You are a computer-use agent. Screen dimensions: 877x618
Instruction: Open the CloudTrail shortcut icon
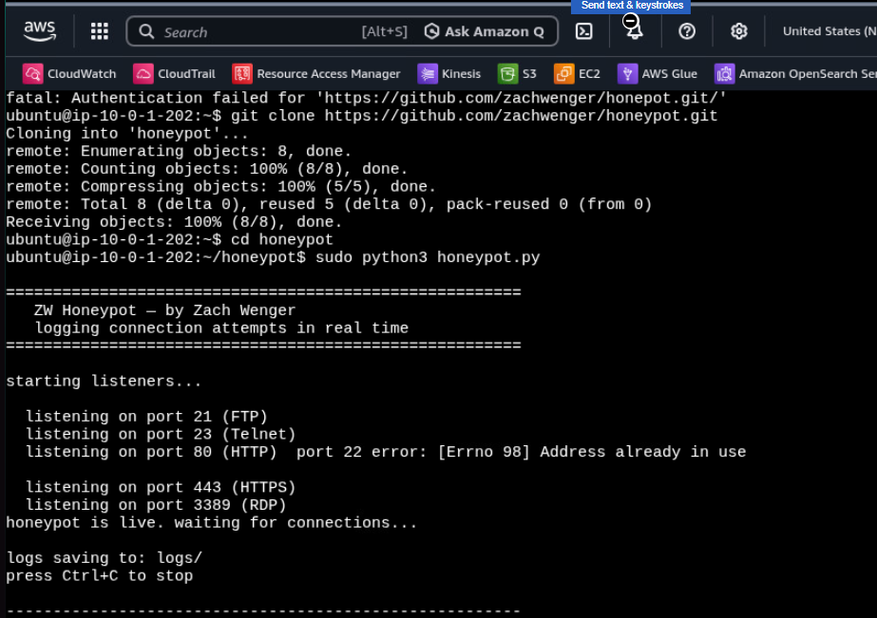tap(143, 74)
